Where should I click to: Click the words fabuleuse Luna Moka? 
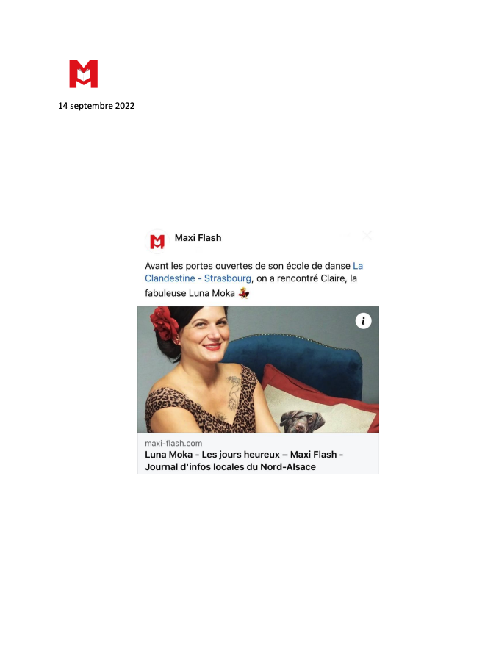190,293
